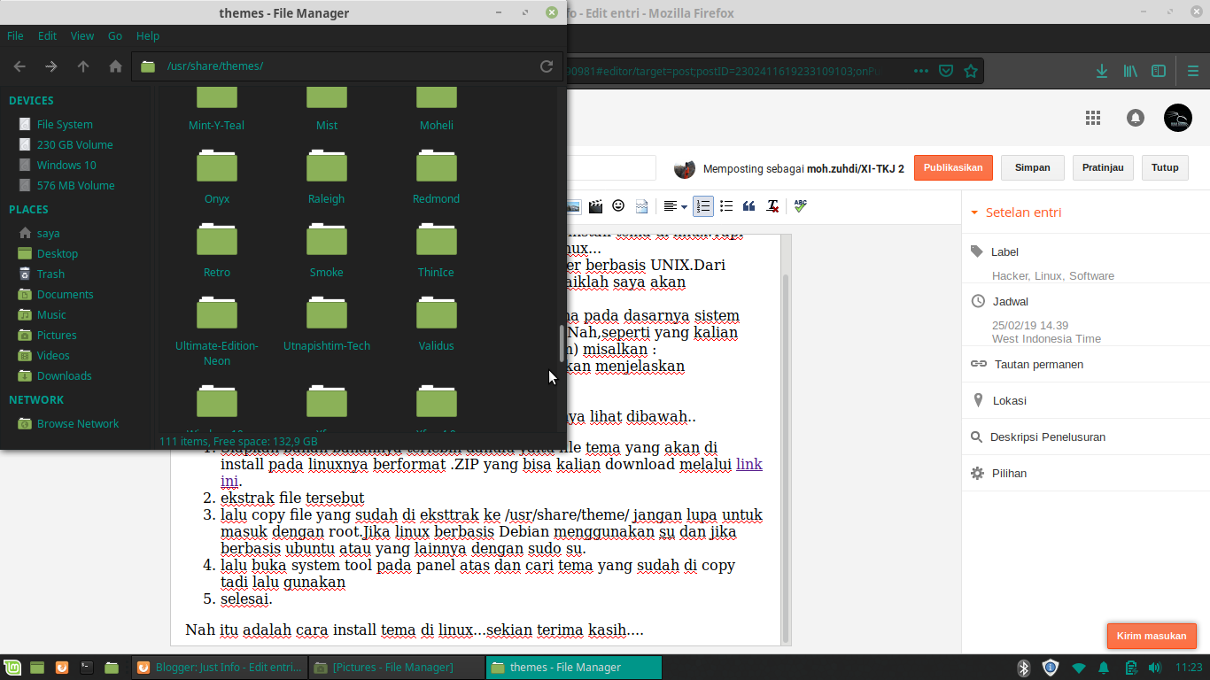The image size is (1210, 680).
Task: Insert a jump break into the post
Action: click(640, 206)
